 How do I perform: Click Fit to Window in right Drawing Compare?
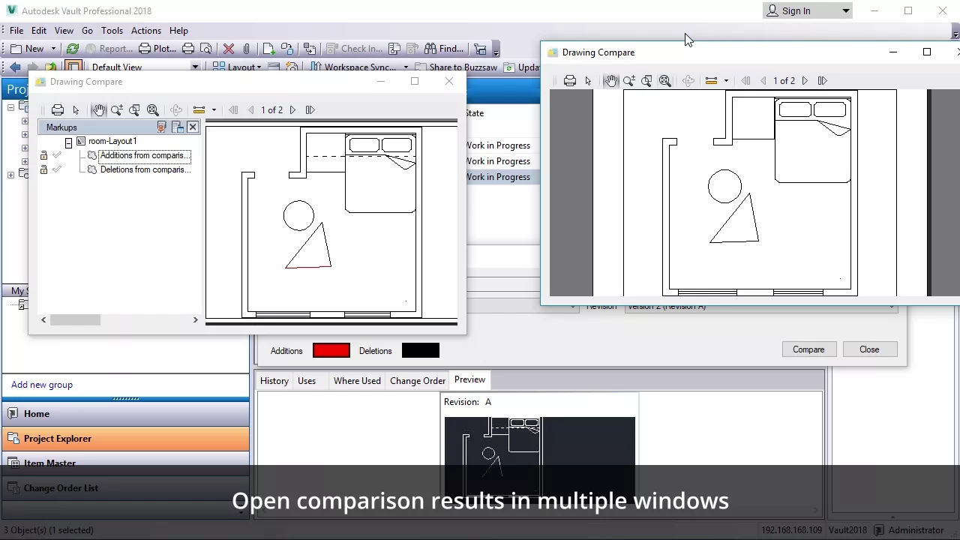(x=665, y=80)
